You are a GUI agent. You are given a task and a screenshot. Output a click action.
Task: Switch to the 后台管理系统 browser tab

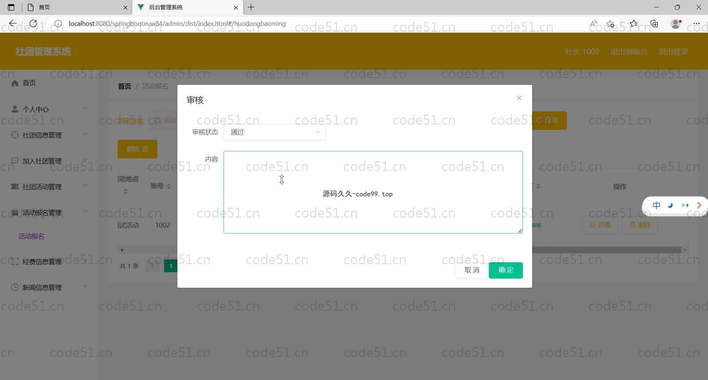point(187,7)
